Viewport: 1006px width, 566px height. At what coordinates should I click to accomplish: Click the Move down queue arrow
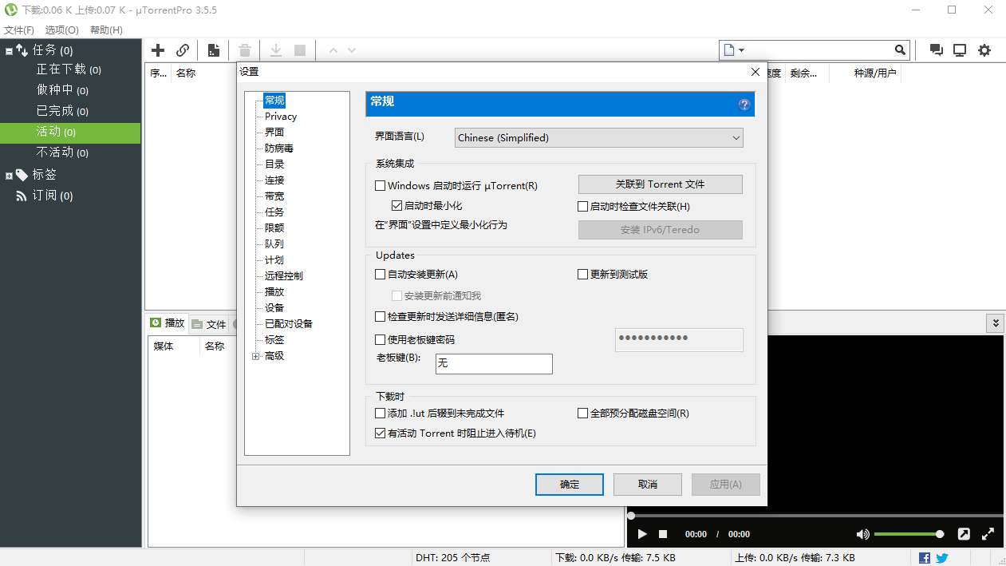[352, 50]
